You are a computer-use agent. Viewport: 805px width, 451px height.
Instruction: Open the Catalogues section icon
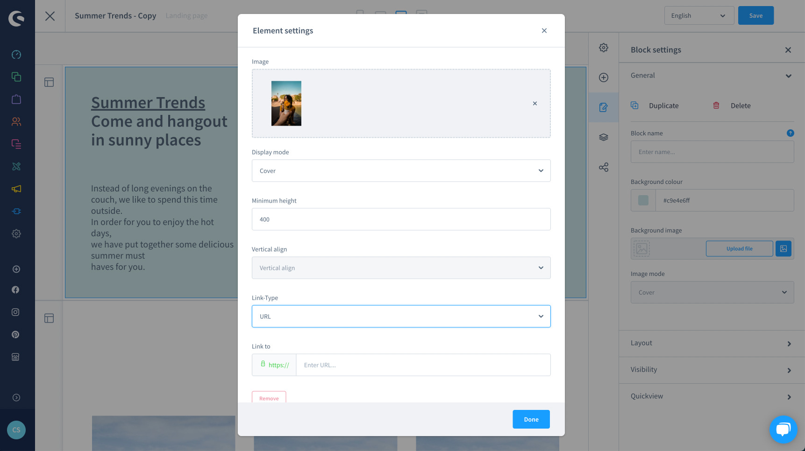click(x=16, y=77)
